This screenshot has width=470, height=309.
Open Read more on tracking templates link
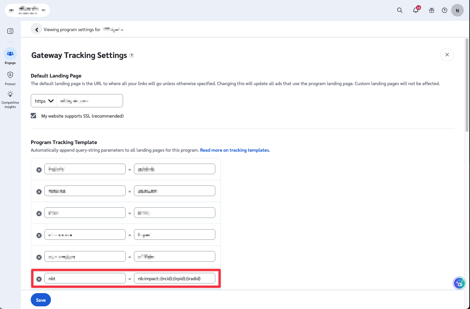pos(235,150)
